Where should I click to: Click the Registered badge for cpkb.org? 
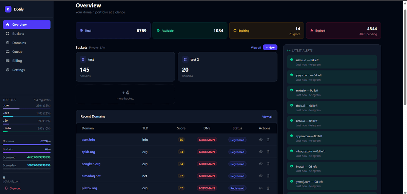click(237, 152)
